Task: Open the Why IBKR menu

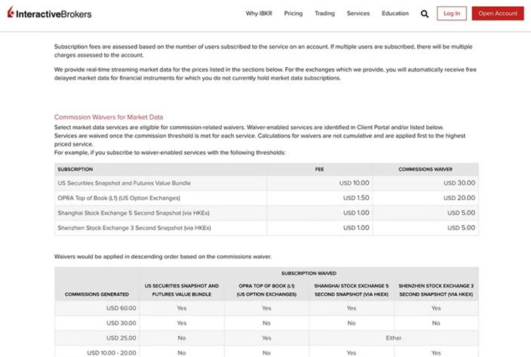Action: click(x=260, y=14)
